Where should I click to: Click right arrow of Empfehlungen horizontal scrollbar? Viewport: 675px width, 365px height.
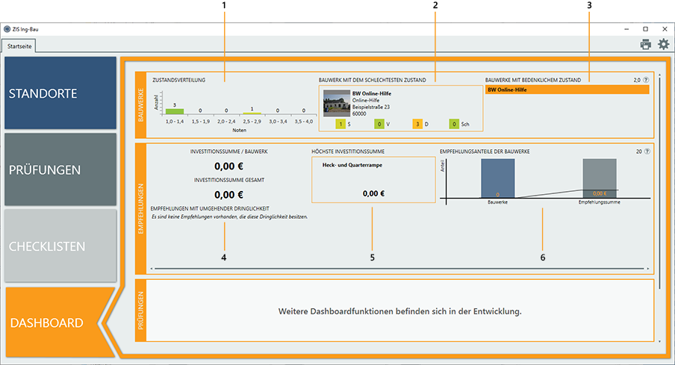[648, 269]
